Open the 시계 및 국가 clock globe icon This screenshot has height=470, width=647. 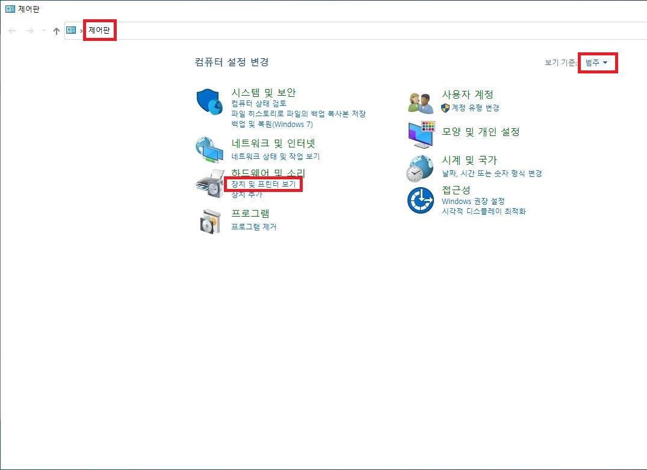coord(420,169)
